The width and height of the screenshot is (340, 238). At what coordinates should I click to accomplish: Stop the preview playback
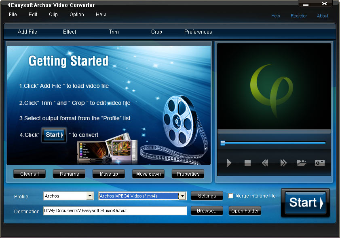click(247, 163)
